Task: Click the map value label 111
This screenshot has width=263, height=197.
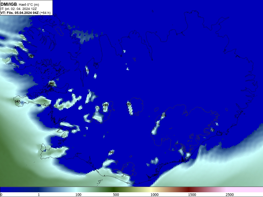Action: point(87,70)
